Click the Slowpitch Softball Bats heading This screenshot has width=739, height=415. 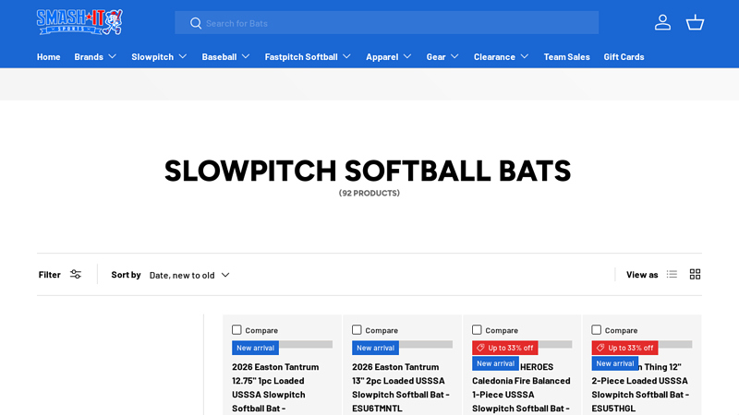(368, 171)
